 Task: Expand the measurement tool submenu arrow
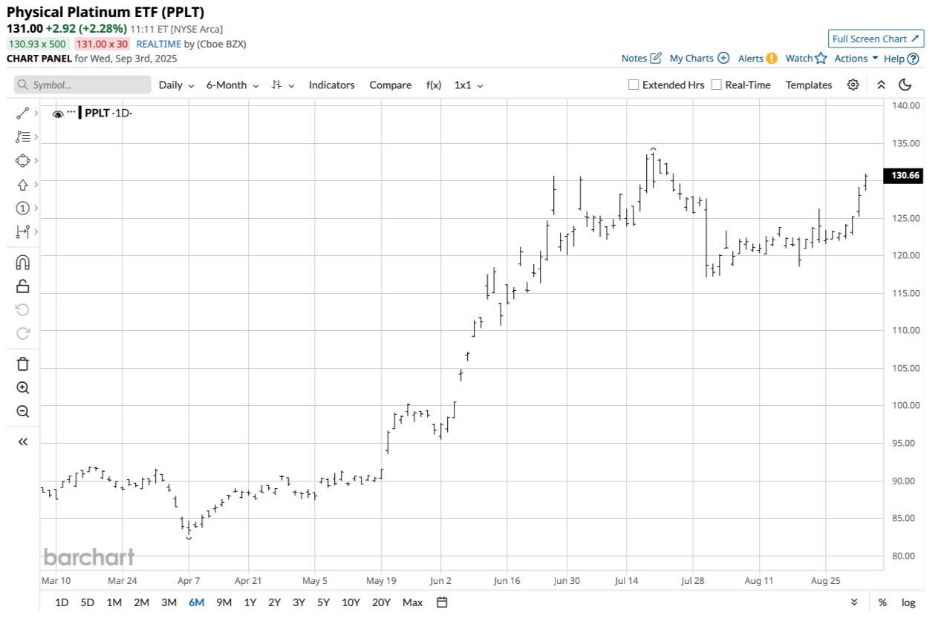click(36, 231)
